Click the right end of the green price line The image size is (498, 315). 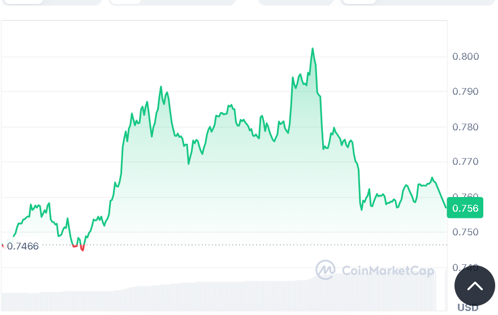(445, 208)
